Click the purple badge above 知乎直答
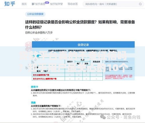This screenshot has height=123, width=145. pyautogui.click(x=47, y=3)
